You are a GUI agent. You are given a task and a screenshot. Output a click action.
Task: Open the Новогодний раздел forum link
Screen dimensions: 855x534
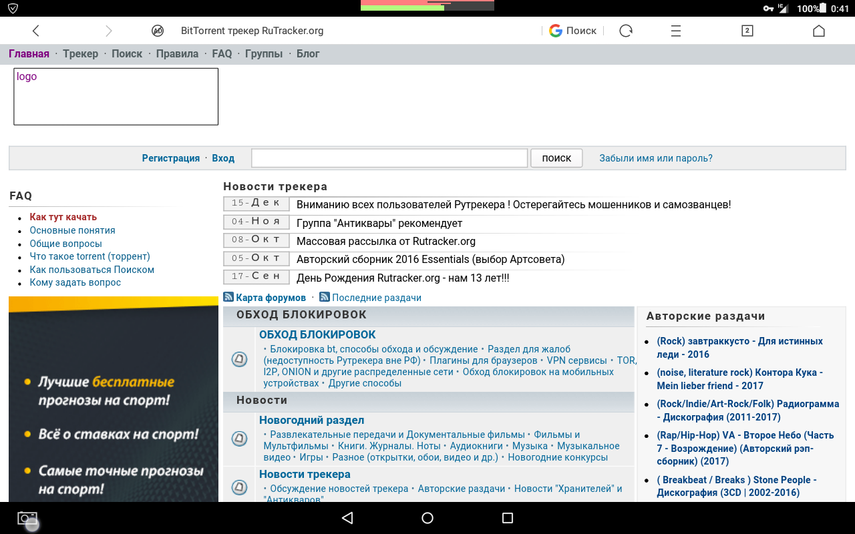click(x=312, y=420)
